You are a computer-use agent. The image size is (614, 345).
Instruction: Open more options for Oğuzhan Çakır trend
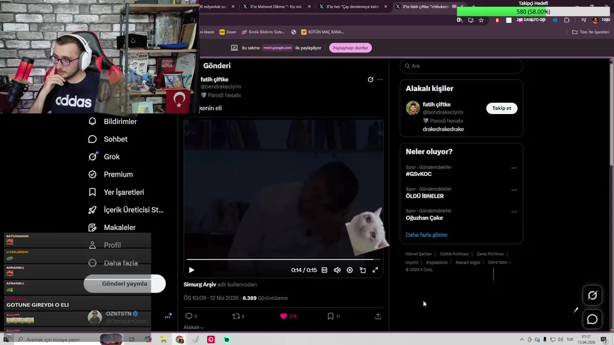click(514, 212)
